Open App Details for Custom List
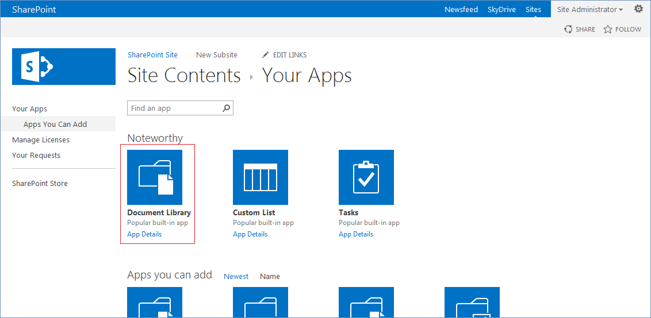 point(250,234)
